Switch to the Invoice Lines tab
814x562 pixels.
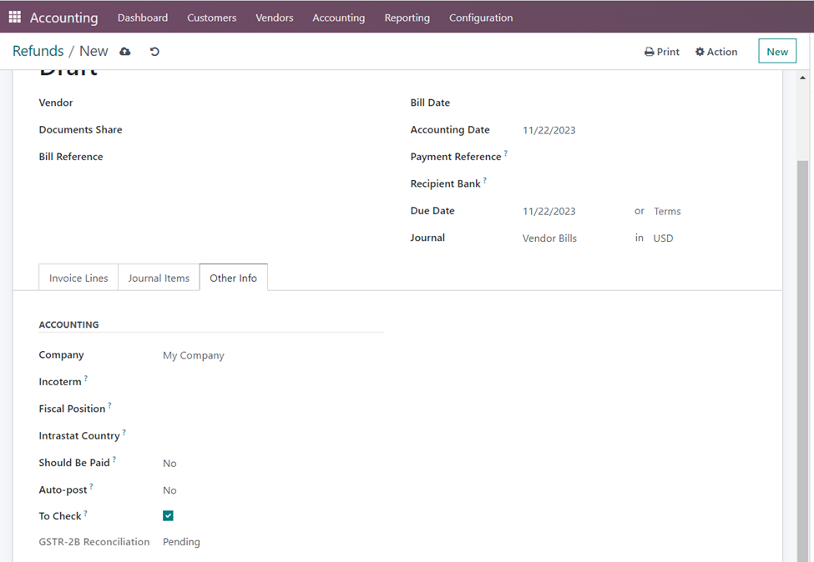click(x=78, y=278)
